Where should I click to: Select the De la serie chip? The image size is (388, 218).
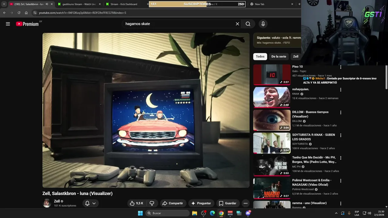279,56
